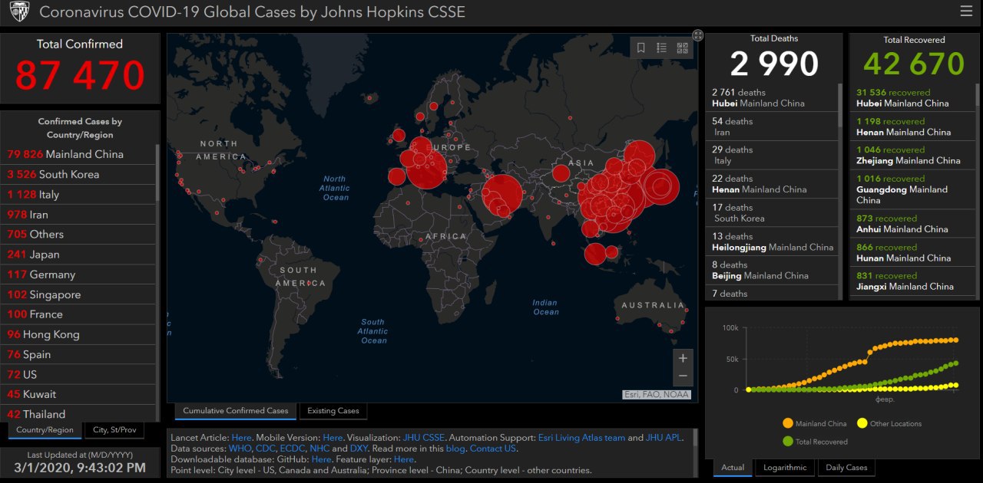The width and height of the screenshot is (983, 483).
Task: Click 13 deaths Heilongjiang entry
Action: (772, 242)
